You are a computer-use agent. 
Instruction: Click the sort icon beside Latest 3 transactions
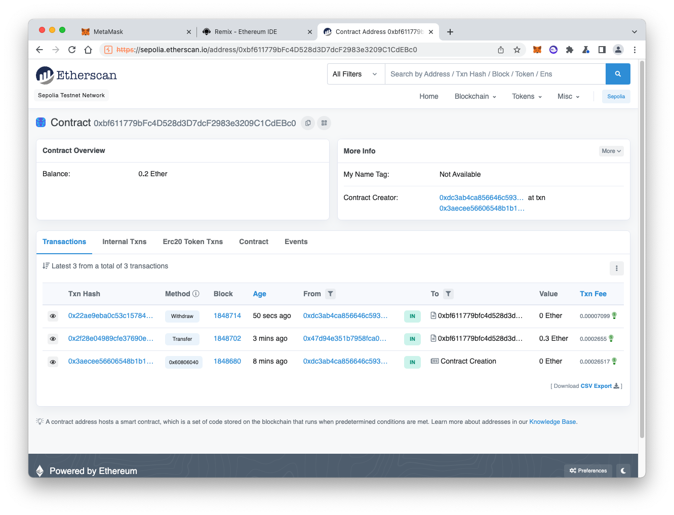[46, 266]
